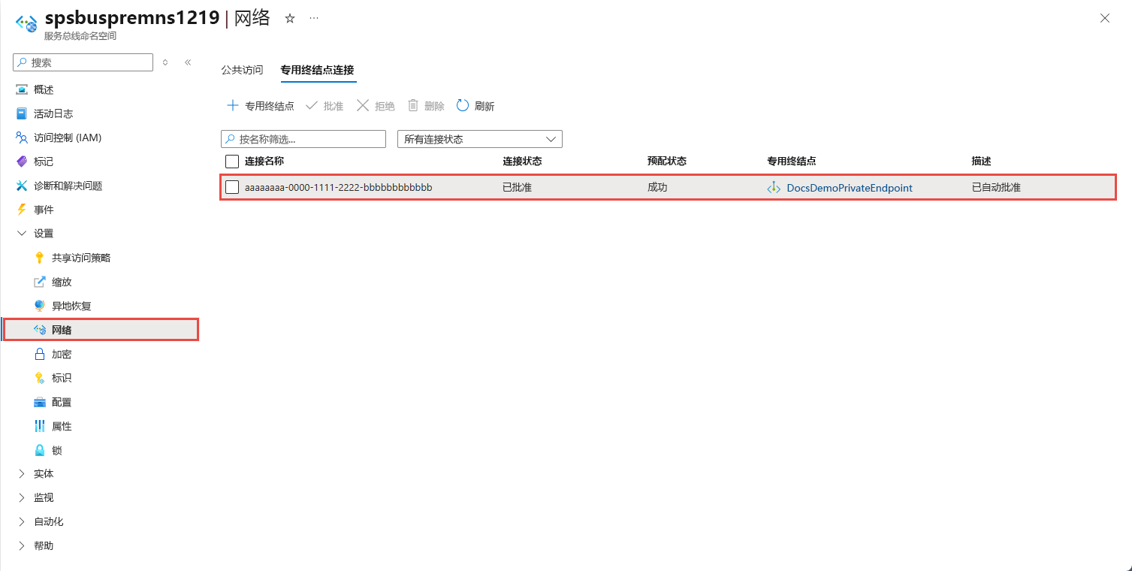This screenshot has width=1132, height=571.
Task: Click the expand/collapse arrows next to search
Action: click(165, 62)
